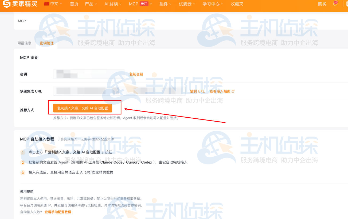Viewport: 348px width, 219px height.
Task: Click the text 3 步完成接入，无需手动修改配置文件
Action: pos(85,139)
